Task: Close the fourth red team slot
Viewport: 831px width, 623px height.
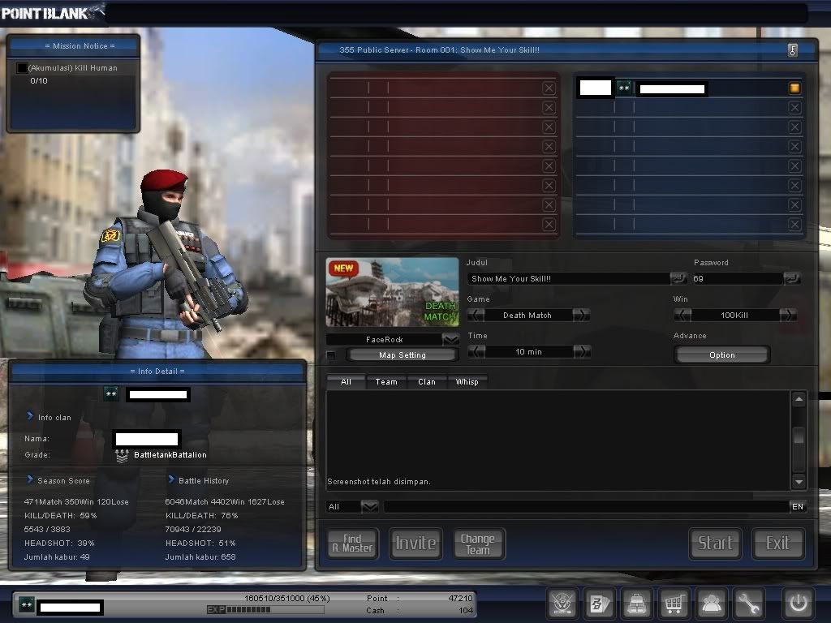Action: point(549,146)
